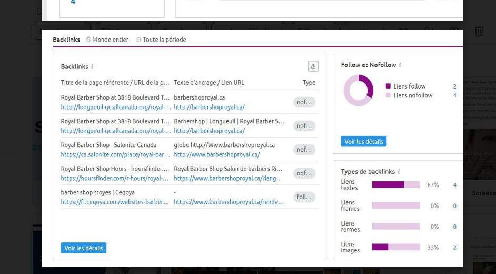Screen dimensions: 496x274
Task: Open the Toute la période date filter
Action: click(161, 40)
